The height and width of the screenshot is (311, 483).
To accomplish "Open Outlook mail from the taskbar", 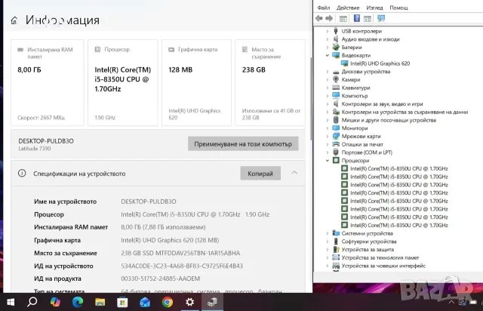I will pos(145,302).
